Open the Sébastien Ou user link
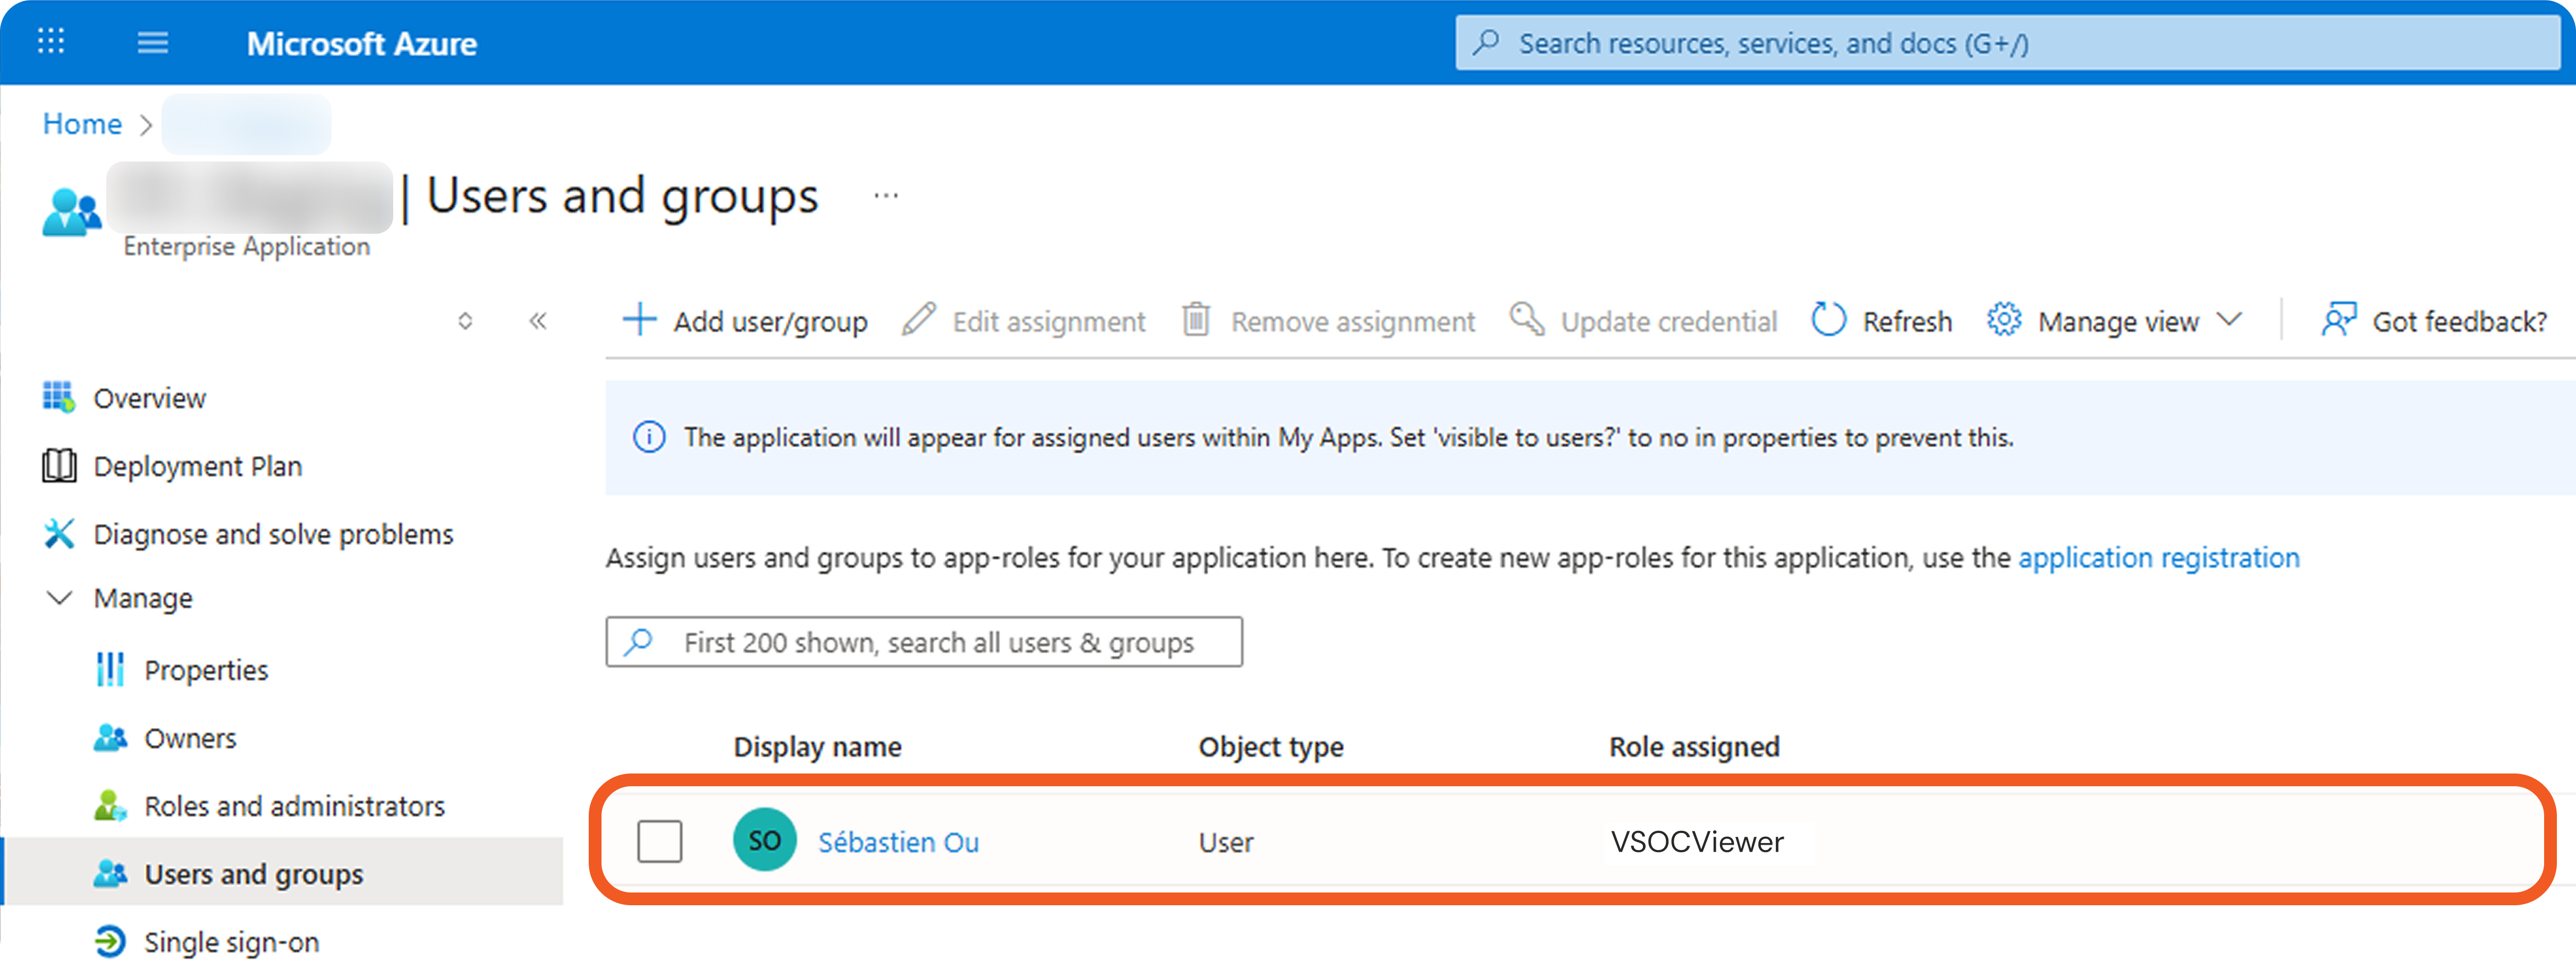The width and height of the screenshot is (2576, 969). (898, 842)
